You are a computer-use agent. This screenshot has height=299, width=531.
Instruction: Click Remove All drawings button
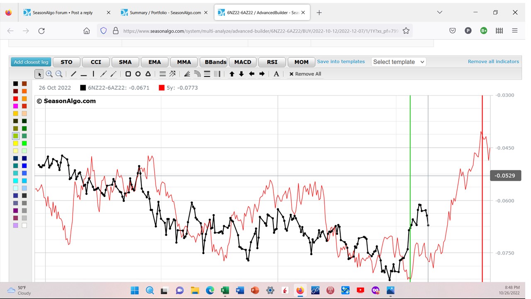[305, 74]
